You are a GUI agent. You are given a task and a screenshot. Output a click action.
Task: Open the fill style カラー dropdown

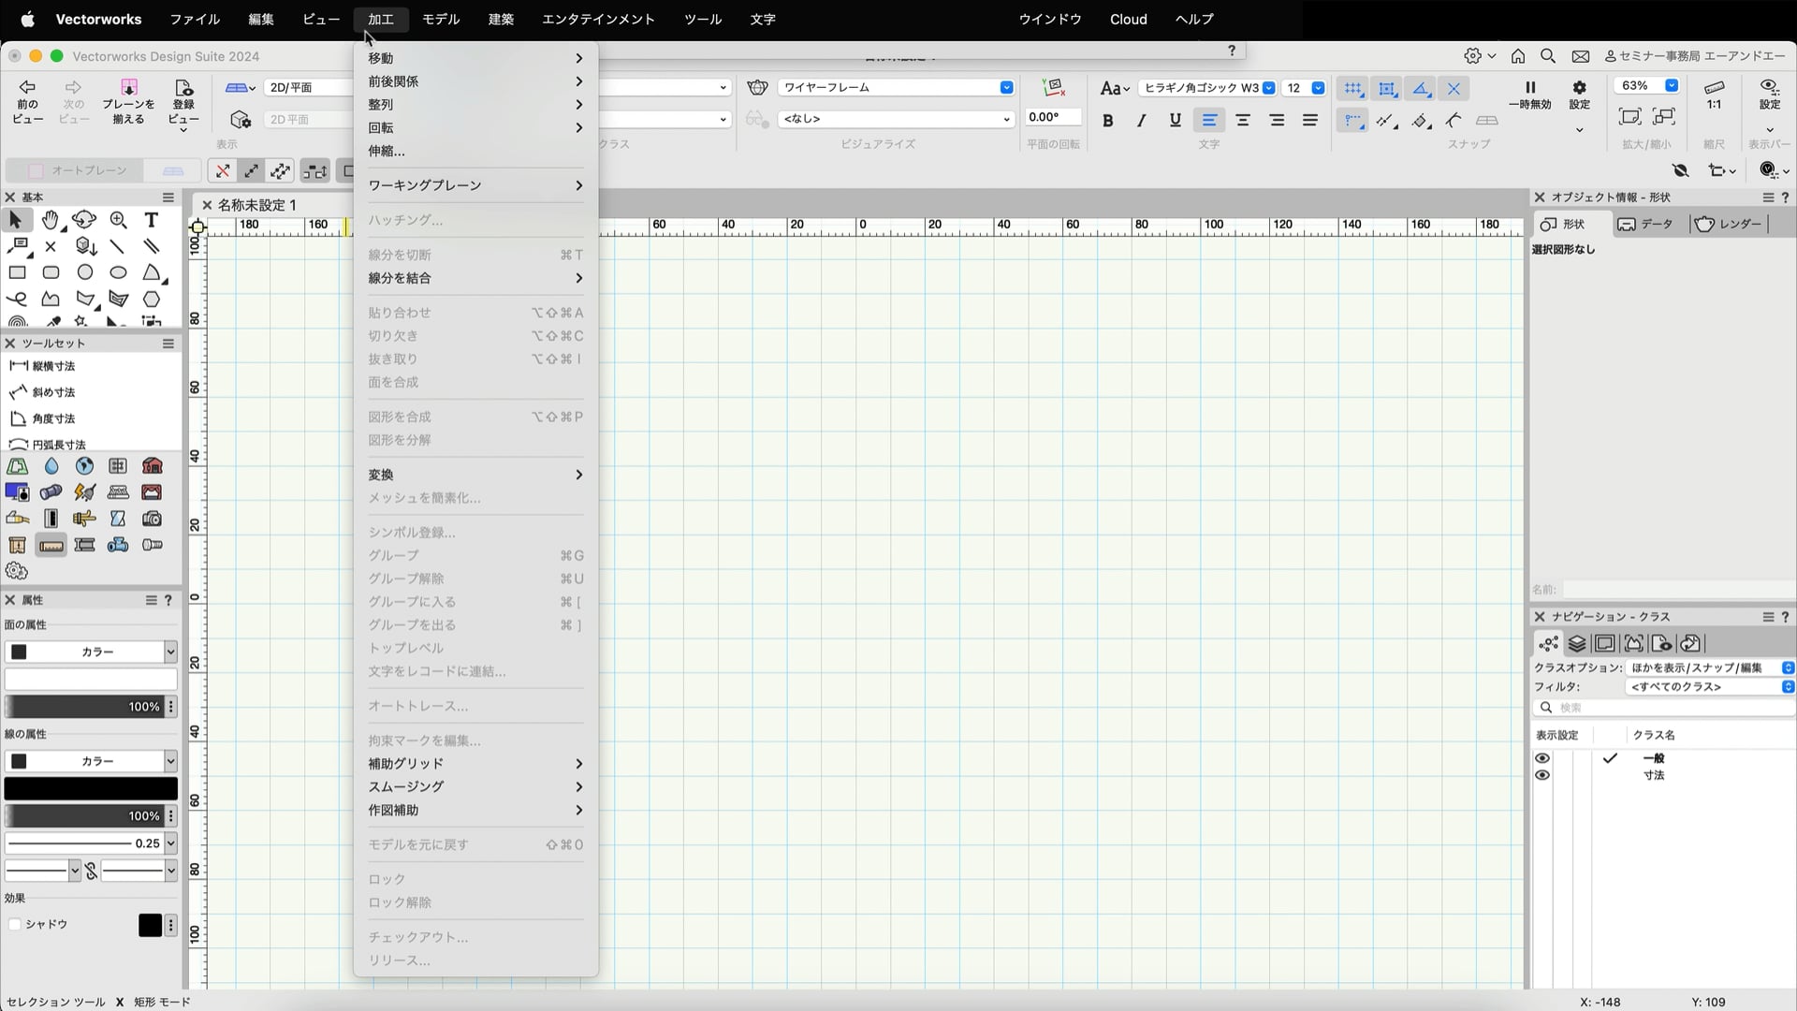click(x=91, y=652)
